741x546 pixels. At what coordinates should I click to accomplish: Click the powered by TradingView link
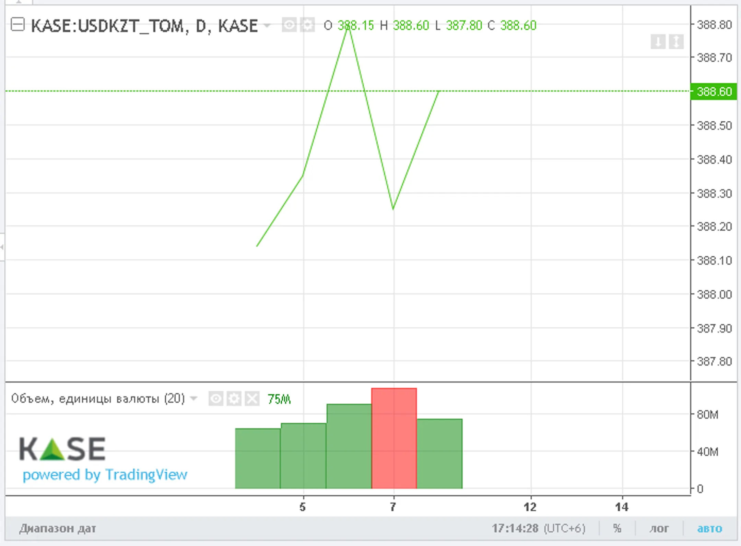[105, 475]
